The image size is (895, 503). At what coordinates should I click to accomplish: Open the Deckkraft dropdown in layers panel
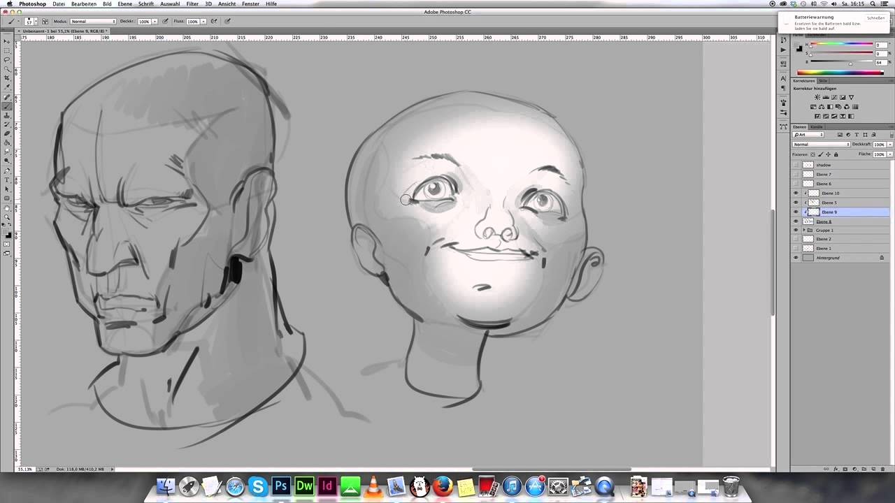pyautogui.click(x=889, y=145)
